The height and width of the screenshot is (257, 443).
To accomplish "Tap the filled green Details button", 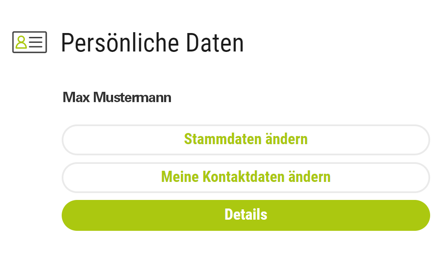I will click(x=245, y=215).
